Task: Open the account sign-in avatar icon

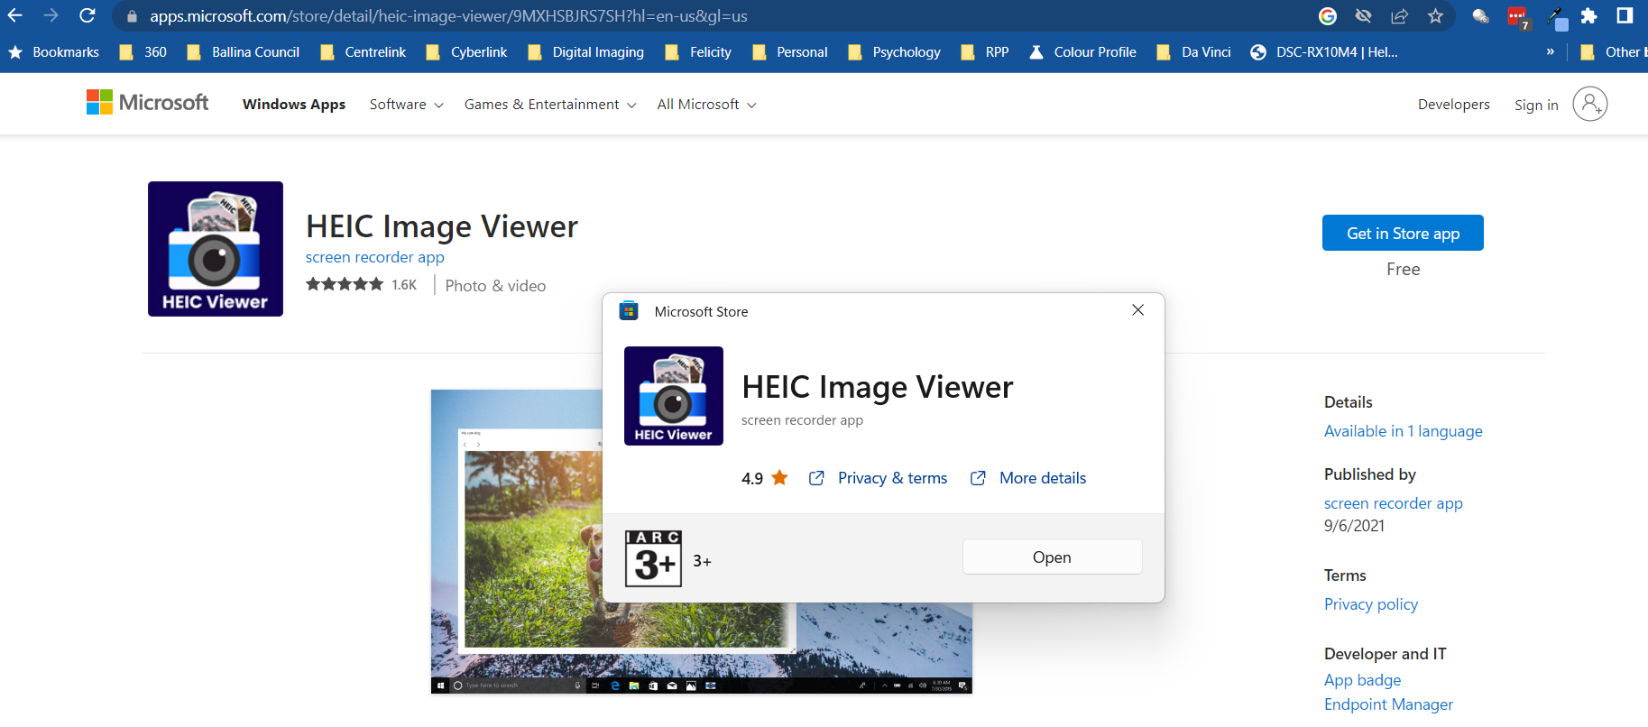Action: tap(1590, 104)
